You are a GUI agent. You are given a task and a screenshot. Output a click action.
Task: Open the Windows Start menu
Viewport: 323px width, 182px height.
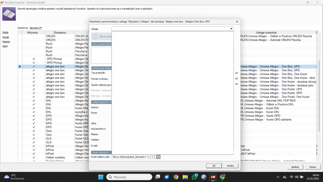101,177
